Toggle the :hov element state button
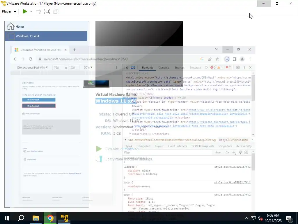The image size is (298, 224). click(x=217, y=153)
